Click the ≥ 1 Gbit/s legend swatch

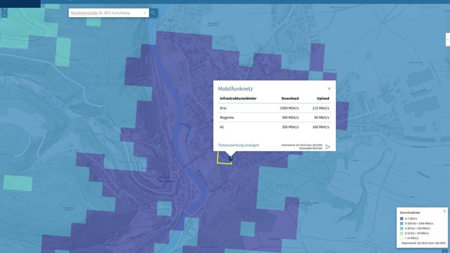[x=402, y=218]
